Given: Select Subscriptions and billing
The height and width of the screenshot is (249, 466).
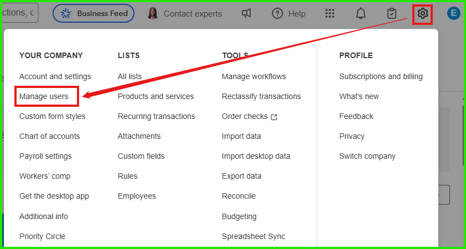Looking at the screenshot, I should tap(381, 76).
